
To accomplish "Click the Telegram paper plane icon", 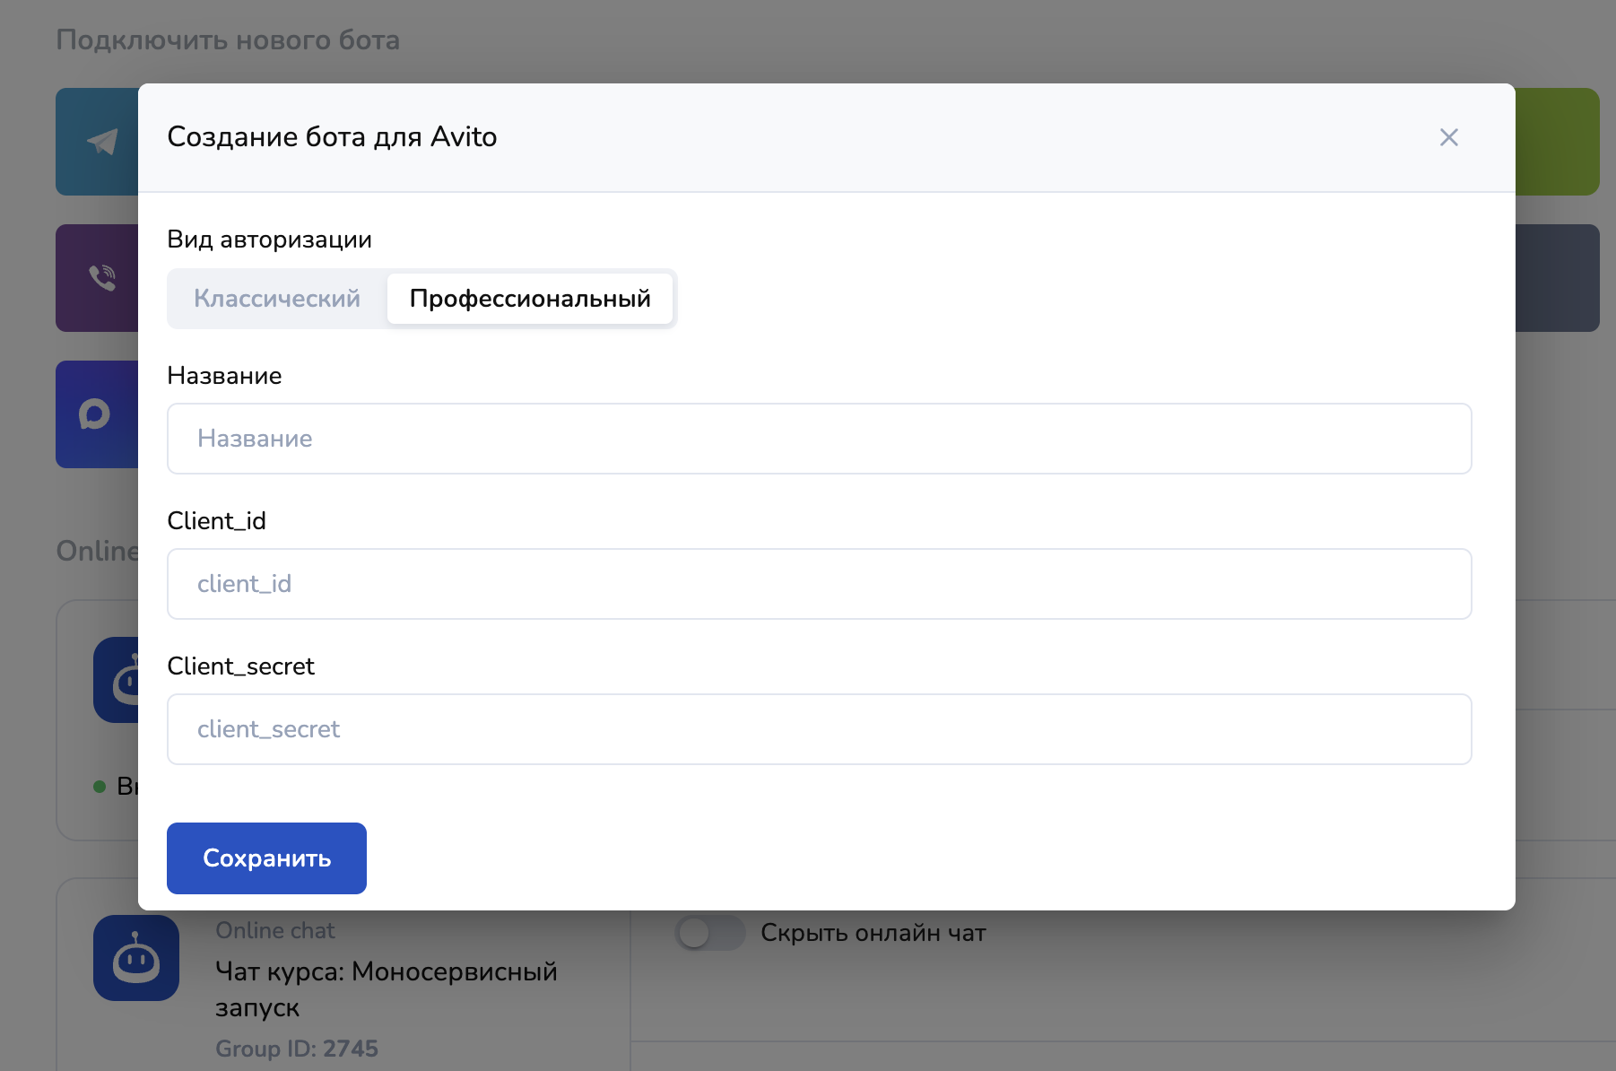I will tap(102, 142).
